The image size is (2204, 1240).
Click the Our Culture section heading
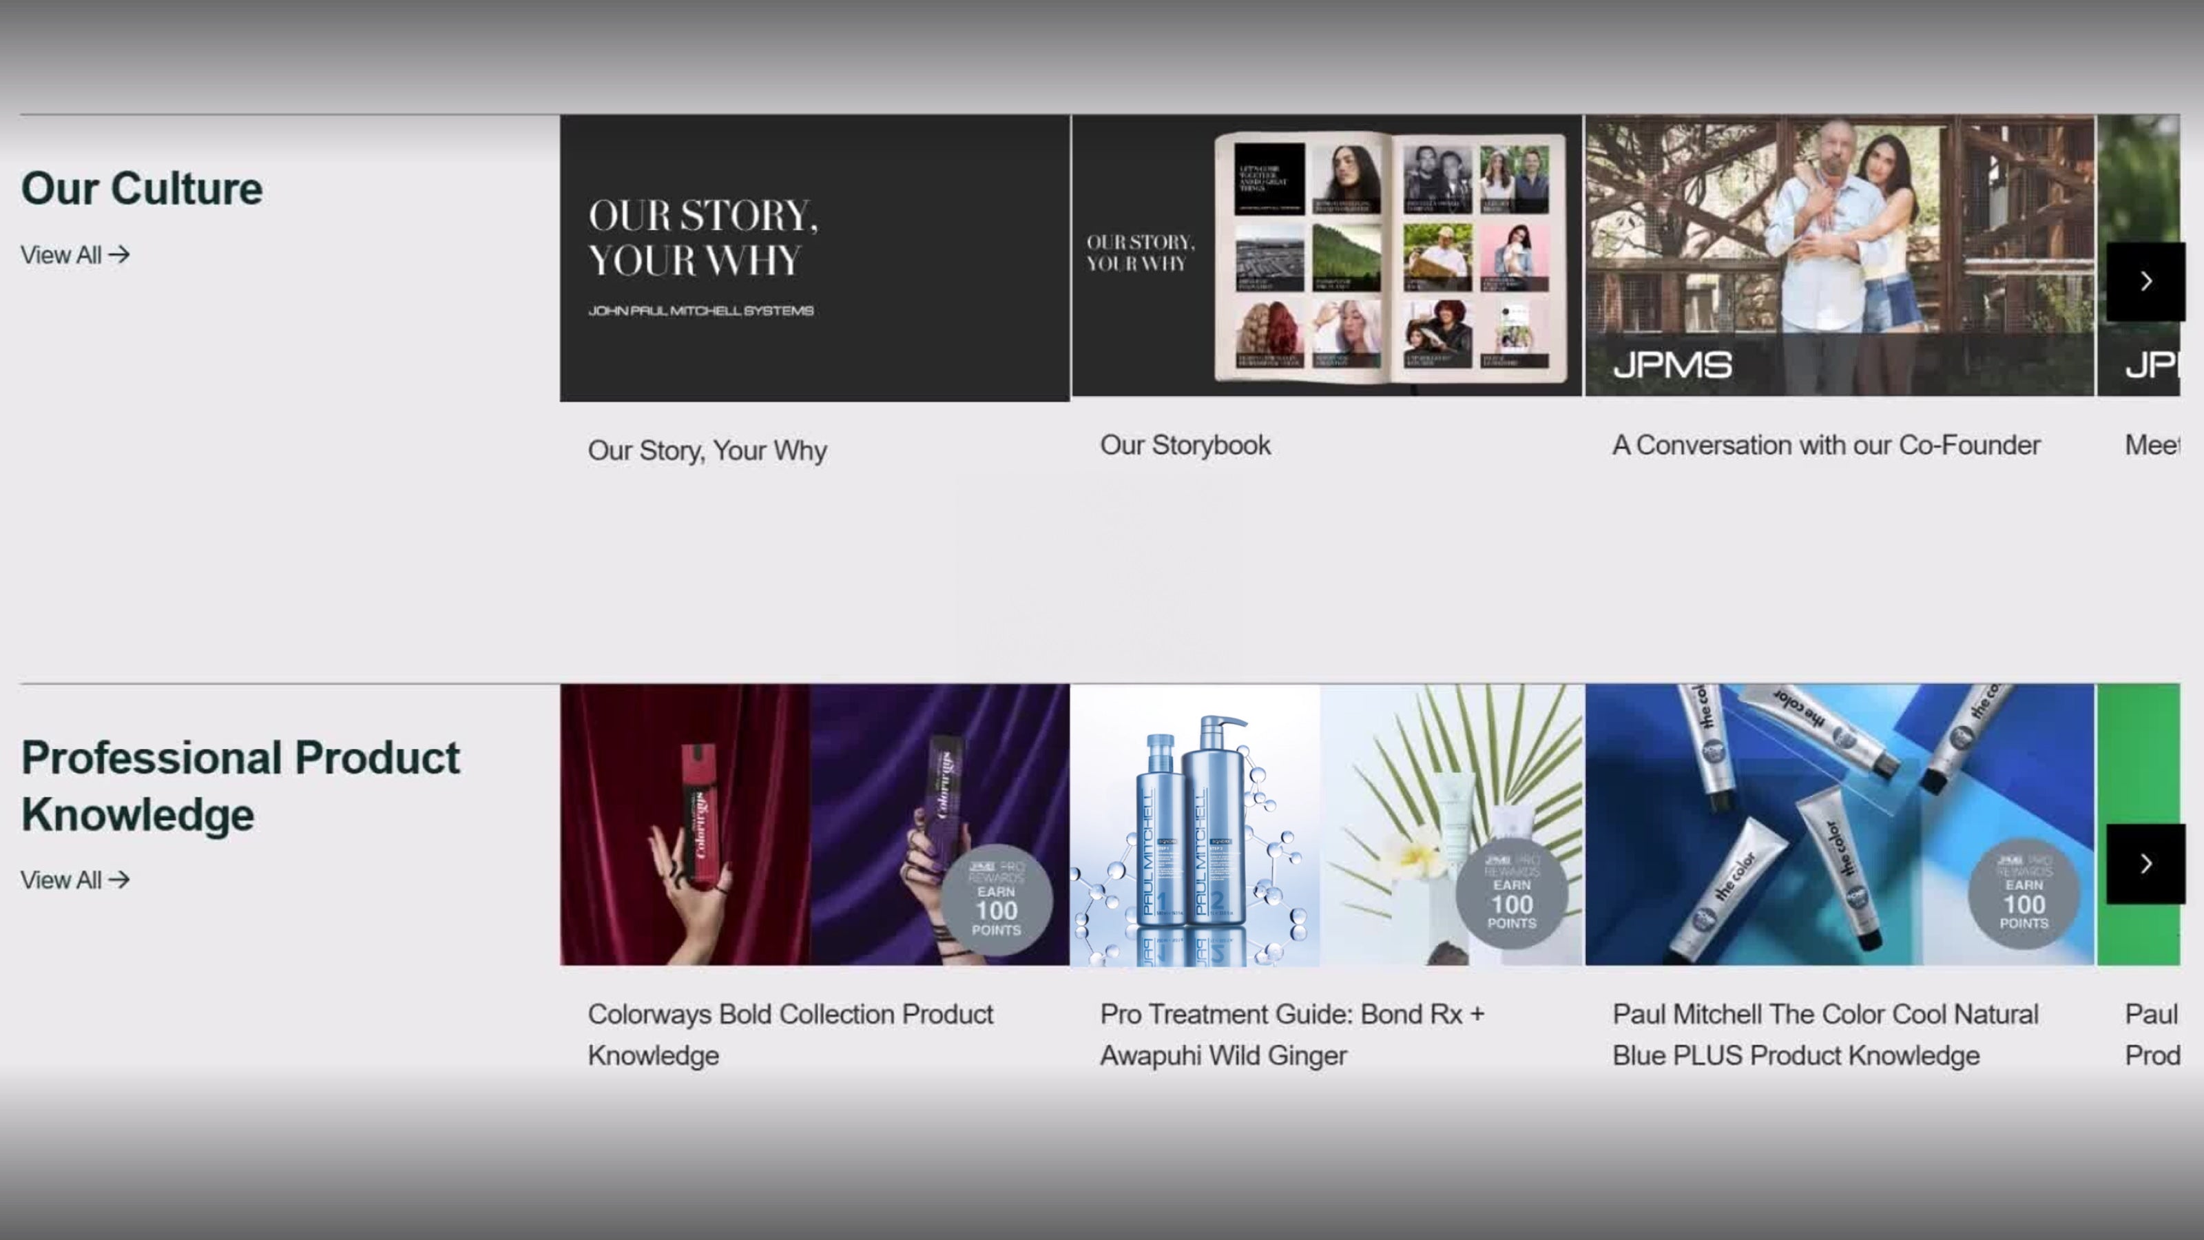142,188
